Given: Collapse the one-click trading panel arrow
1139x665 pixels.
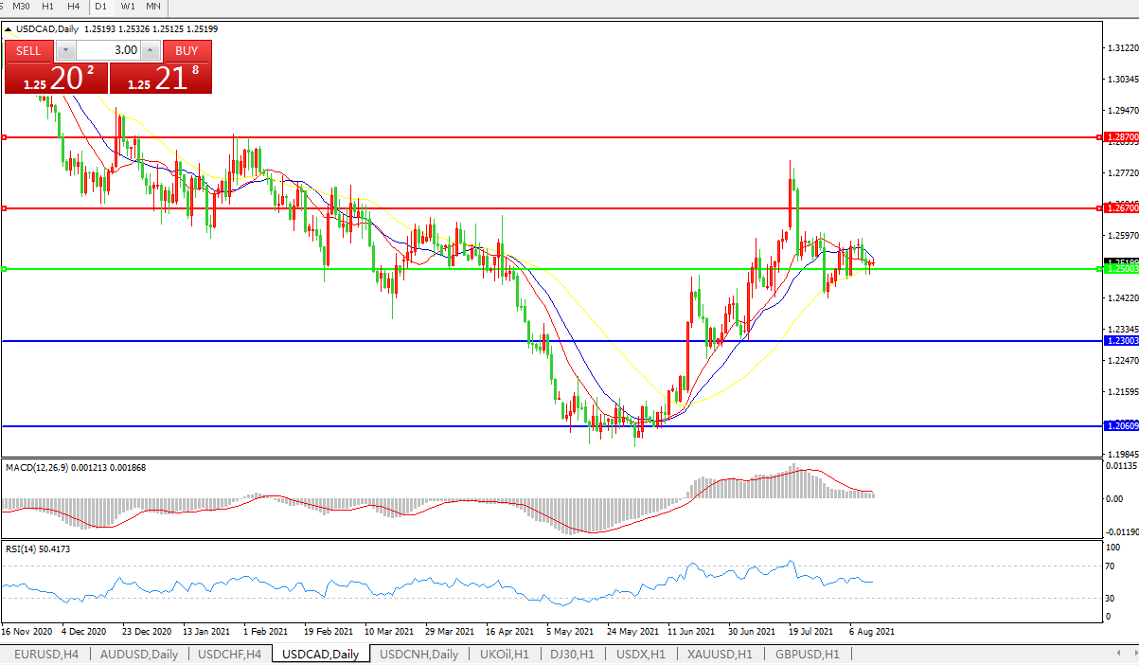Looking at the screenshot, I should [x=9, y=29].
